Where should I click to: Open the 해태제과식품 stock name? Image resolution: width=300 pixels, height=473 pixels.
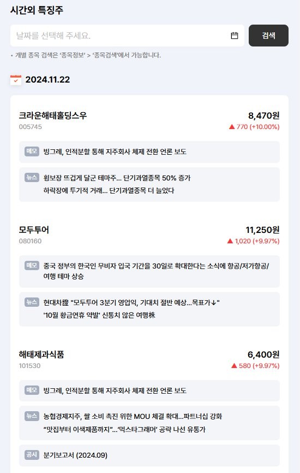[x=41, y=354]
